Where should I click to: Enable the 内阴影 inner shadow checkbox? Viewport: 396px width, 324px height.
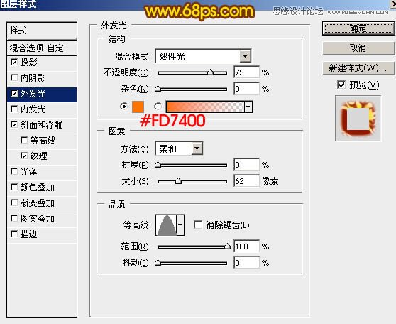pyautogui.click(x=14, y=77)
